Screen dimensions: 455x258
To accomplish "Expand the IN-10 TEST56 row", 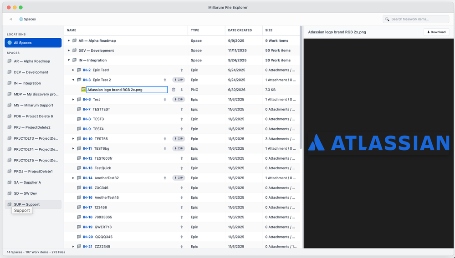I will [x=73, y=139].
